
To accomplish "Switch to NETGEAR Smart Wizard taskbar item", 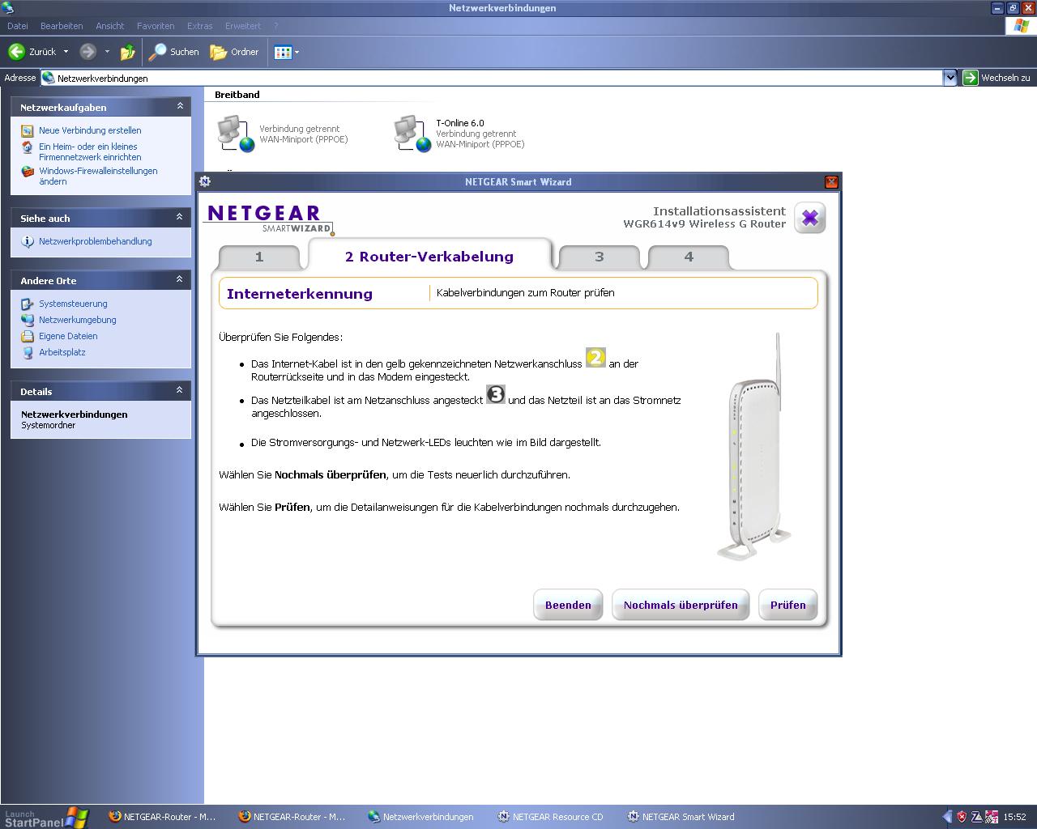I will (681, 817).
